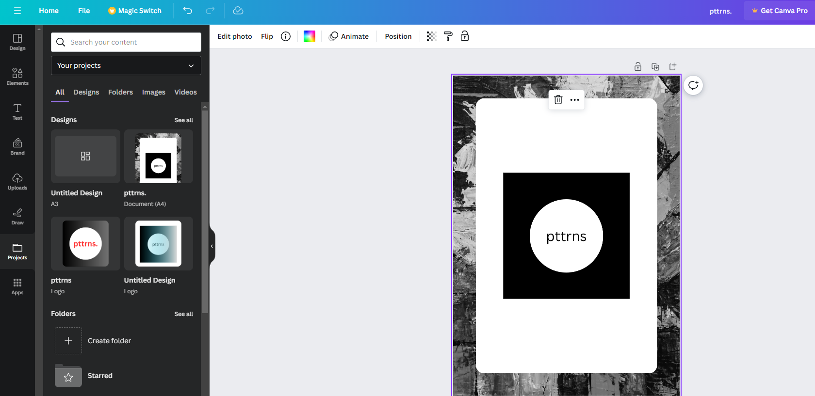Add a comment on the page
This screenshot has width=815, height=396.
coord(693,85)
